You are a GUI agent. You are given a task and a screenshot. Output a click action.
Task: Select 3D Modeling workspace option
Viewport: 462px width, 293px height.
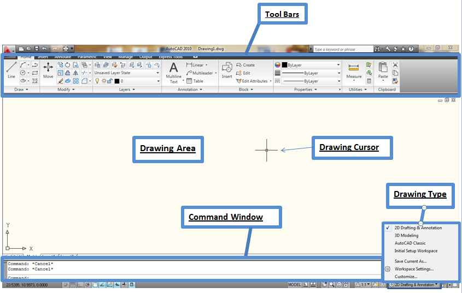click(406, 235)
